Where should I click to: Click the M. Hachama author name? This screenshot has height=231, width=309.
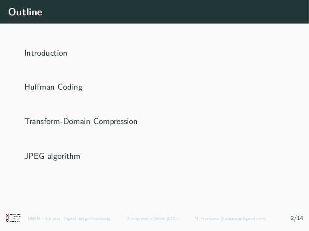click(x=206, y=219)
